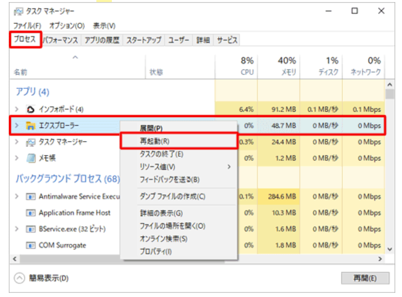This screenshot has width=402, height=297.
Task: Click the 再開(E) button
Action: point(365,278)
